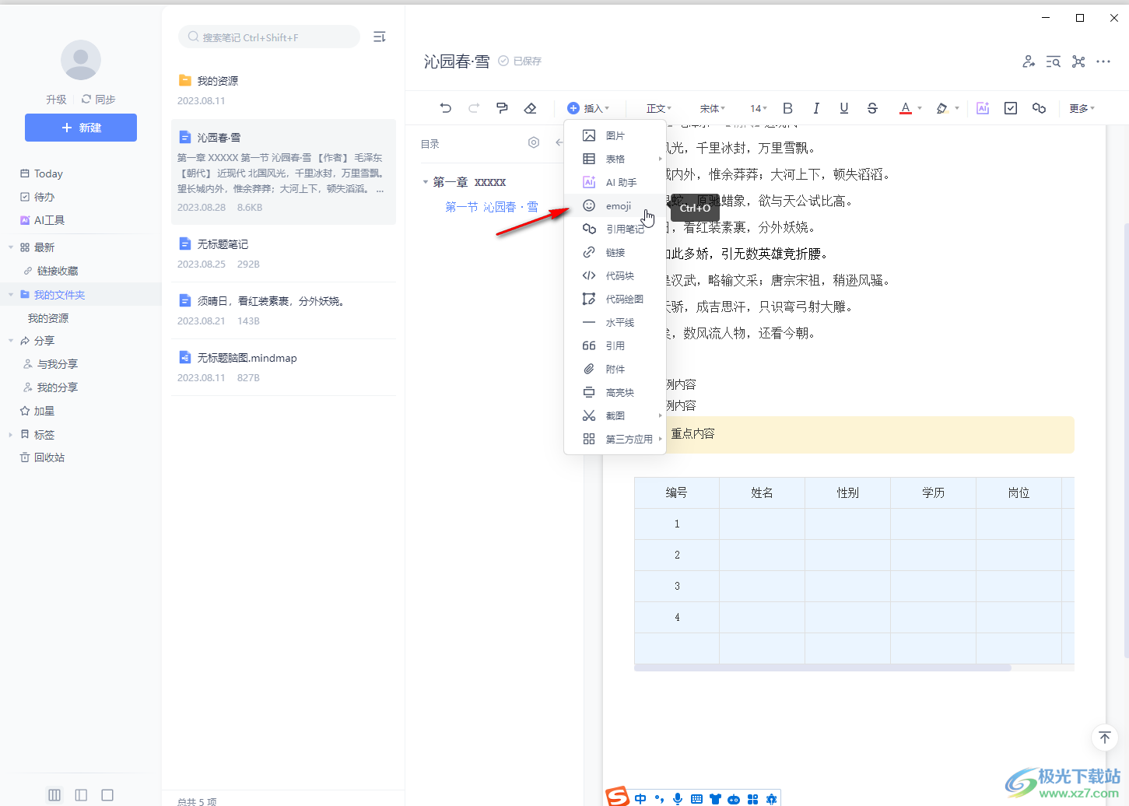The height and width of the screenshot is (806, 1129).
Task: Open the three-dot more options menu
Action: click(x=1103, y=61)
